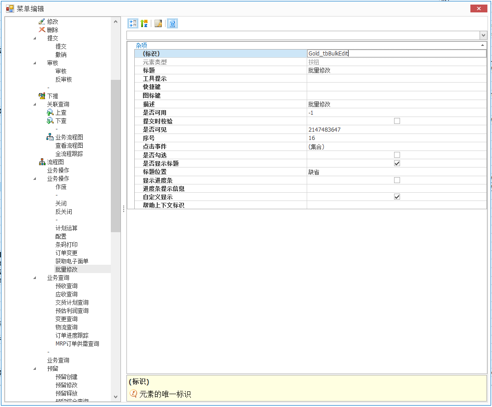Click the 点击事件 (集合) value
The width and height of the screenshot is (492, 407).
point(397,146)
